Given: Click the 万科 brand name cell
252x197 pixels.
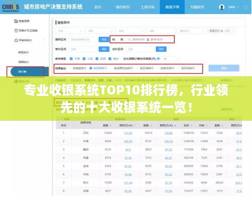Looking at the screenshot, I should pyautogui.click(x=86, y=133).
